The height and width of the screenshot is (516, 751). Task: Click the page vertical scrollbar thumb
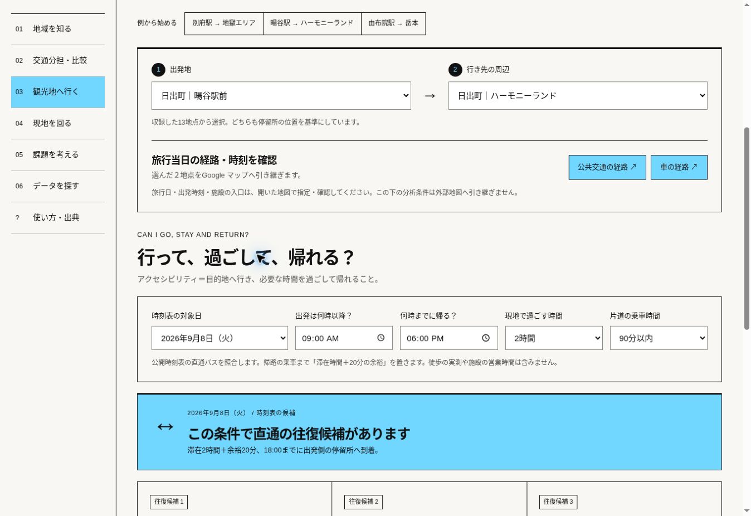[747, 228]
